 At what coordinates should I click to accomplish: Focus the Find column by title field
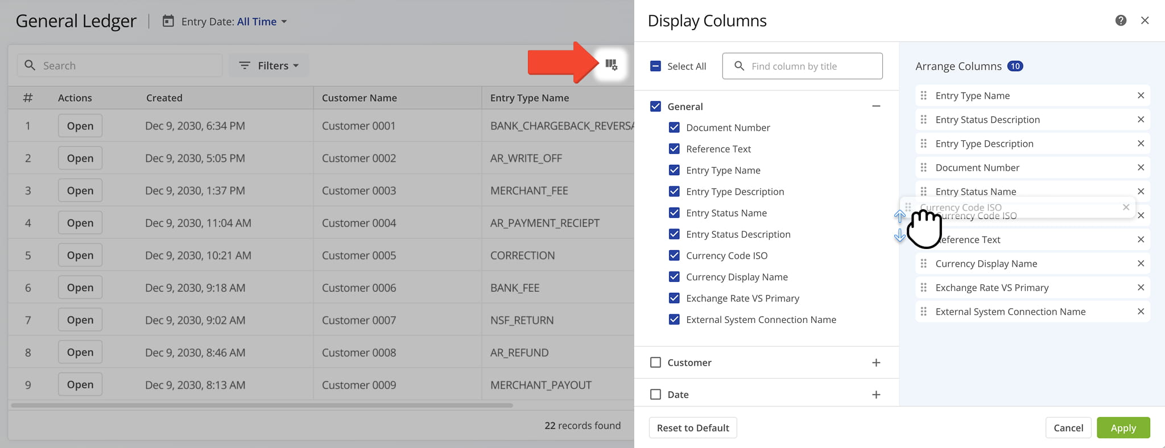pos(803,66)
